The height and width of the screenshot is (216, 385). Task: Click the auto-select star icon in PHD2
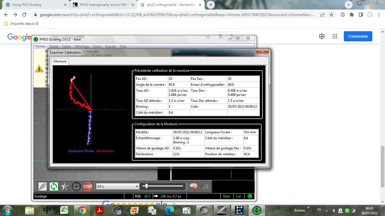click(65, 186)
